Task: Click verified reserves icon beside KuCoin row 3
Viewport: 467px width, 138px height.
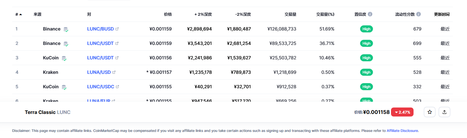Action: 64,58
